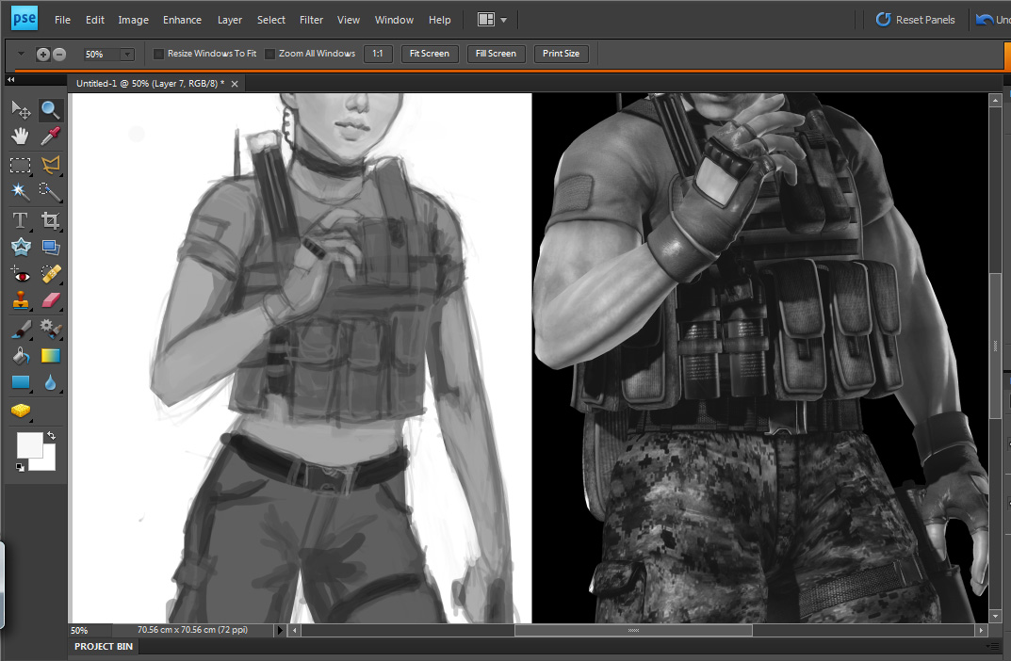Select the Move tool
This screenshot has width=1011, height=661.
tap(20, 110)
